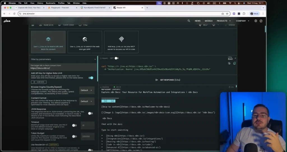
Task: Open Content Format Default dropdown
Action: coord(87,101)
